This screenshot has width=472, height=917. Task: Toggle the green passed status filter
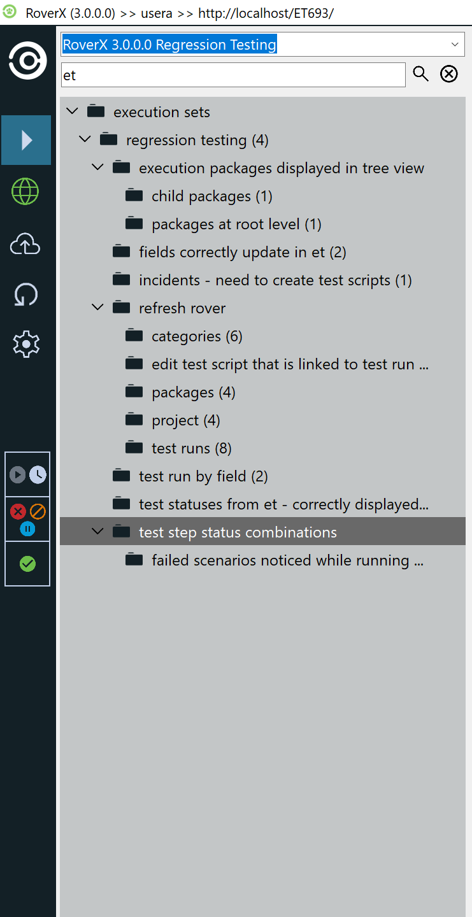(27, 564)
